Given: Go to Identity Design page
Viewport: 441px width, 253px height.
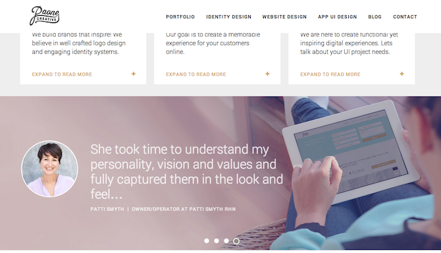Looking at the screenshot, I should 228,17.
